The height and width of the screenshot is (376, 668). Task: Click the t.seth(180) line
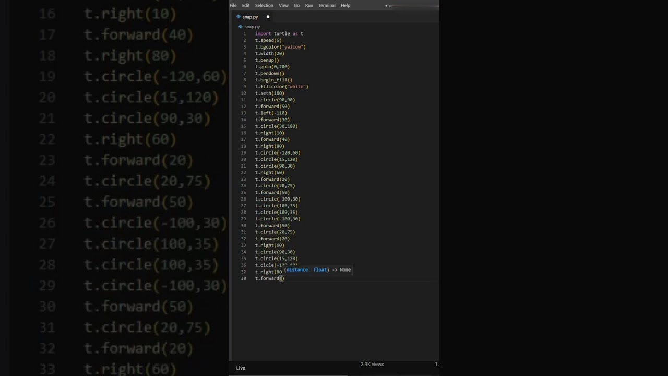(x=270, y=93)
